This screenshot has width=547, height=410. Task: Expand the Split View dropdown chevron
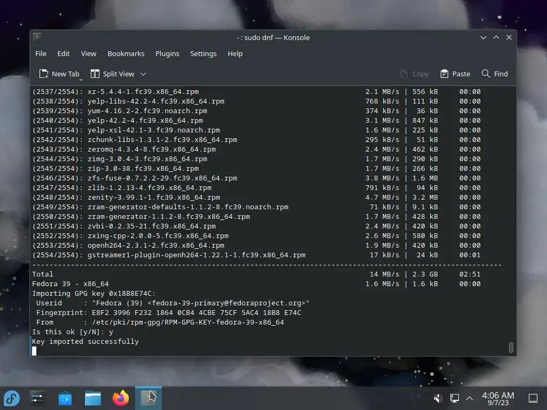coord(143,74)
